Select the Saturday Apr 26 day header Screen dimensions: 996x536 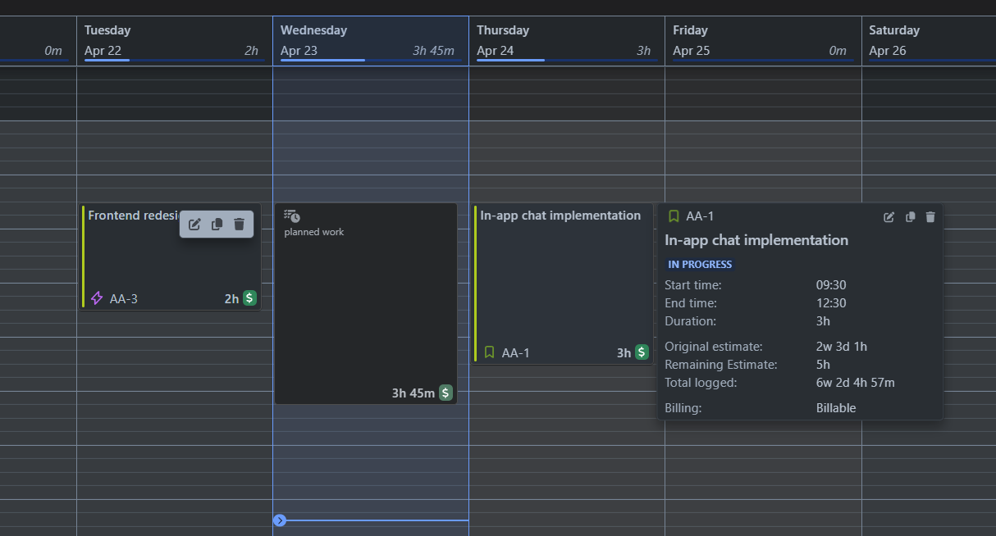[929, 40]
